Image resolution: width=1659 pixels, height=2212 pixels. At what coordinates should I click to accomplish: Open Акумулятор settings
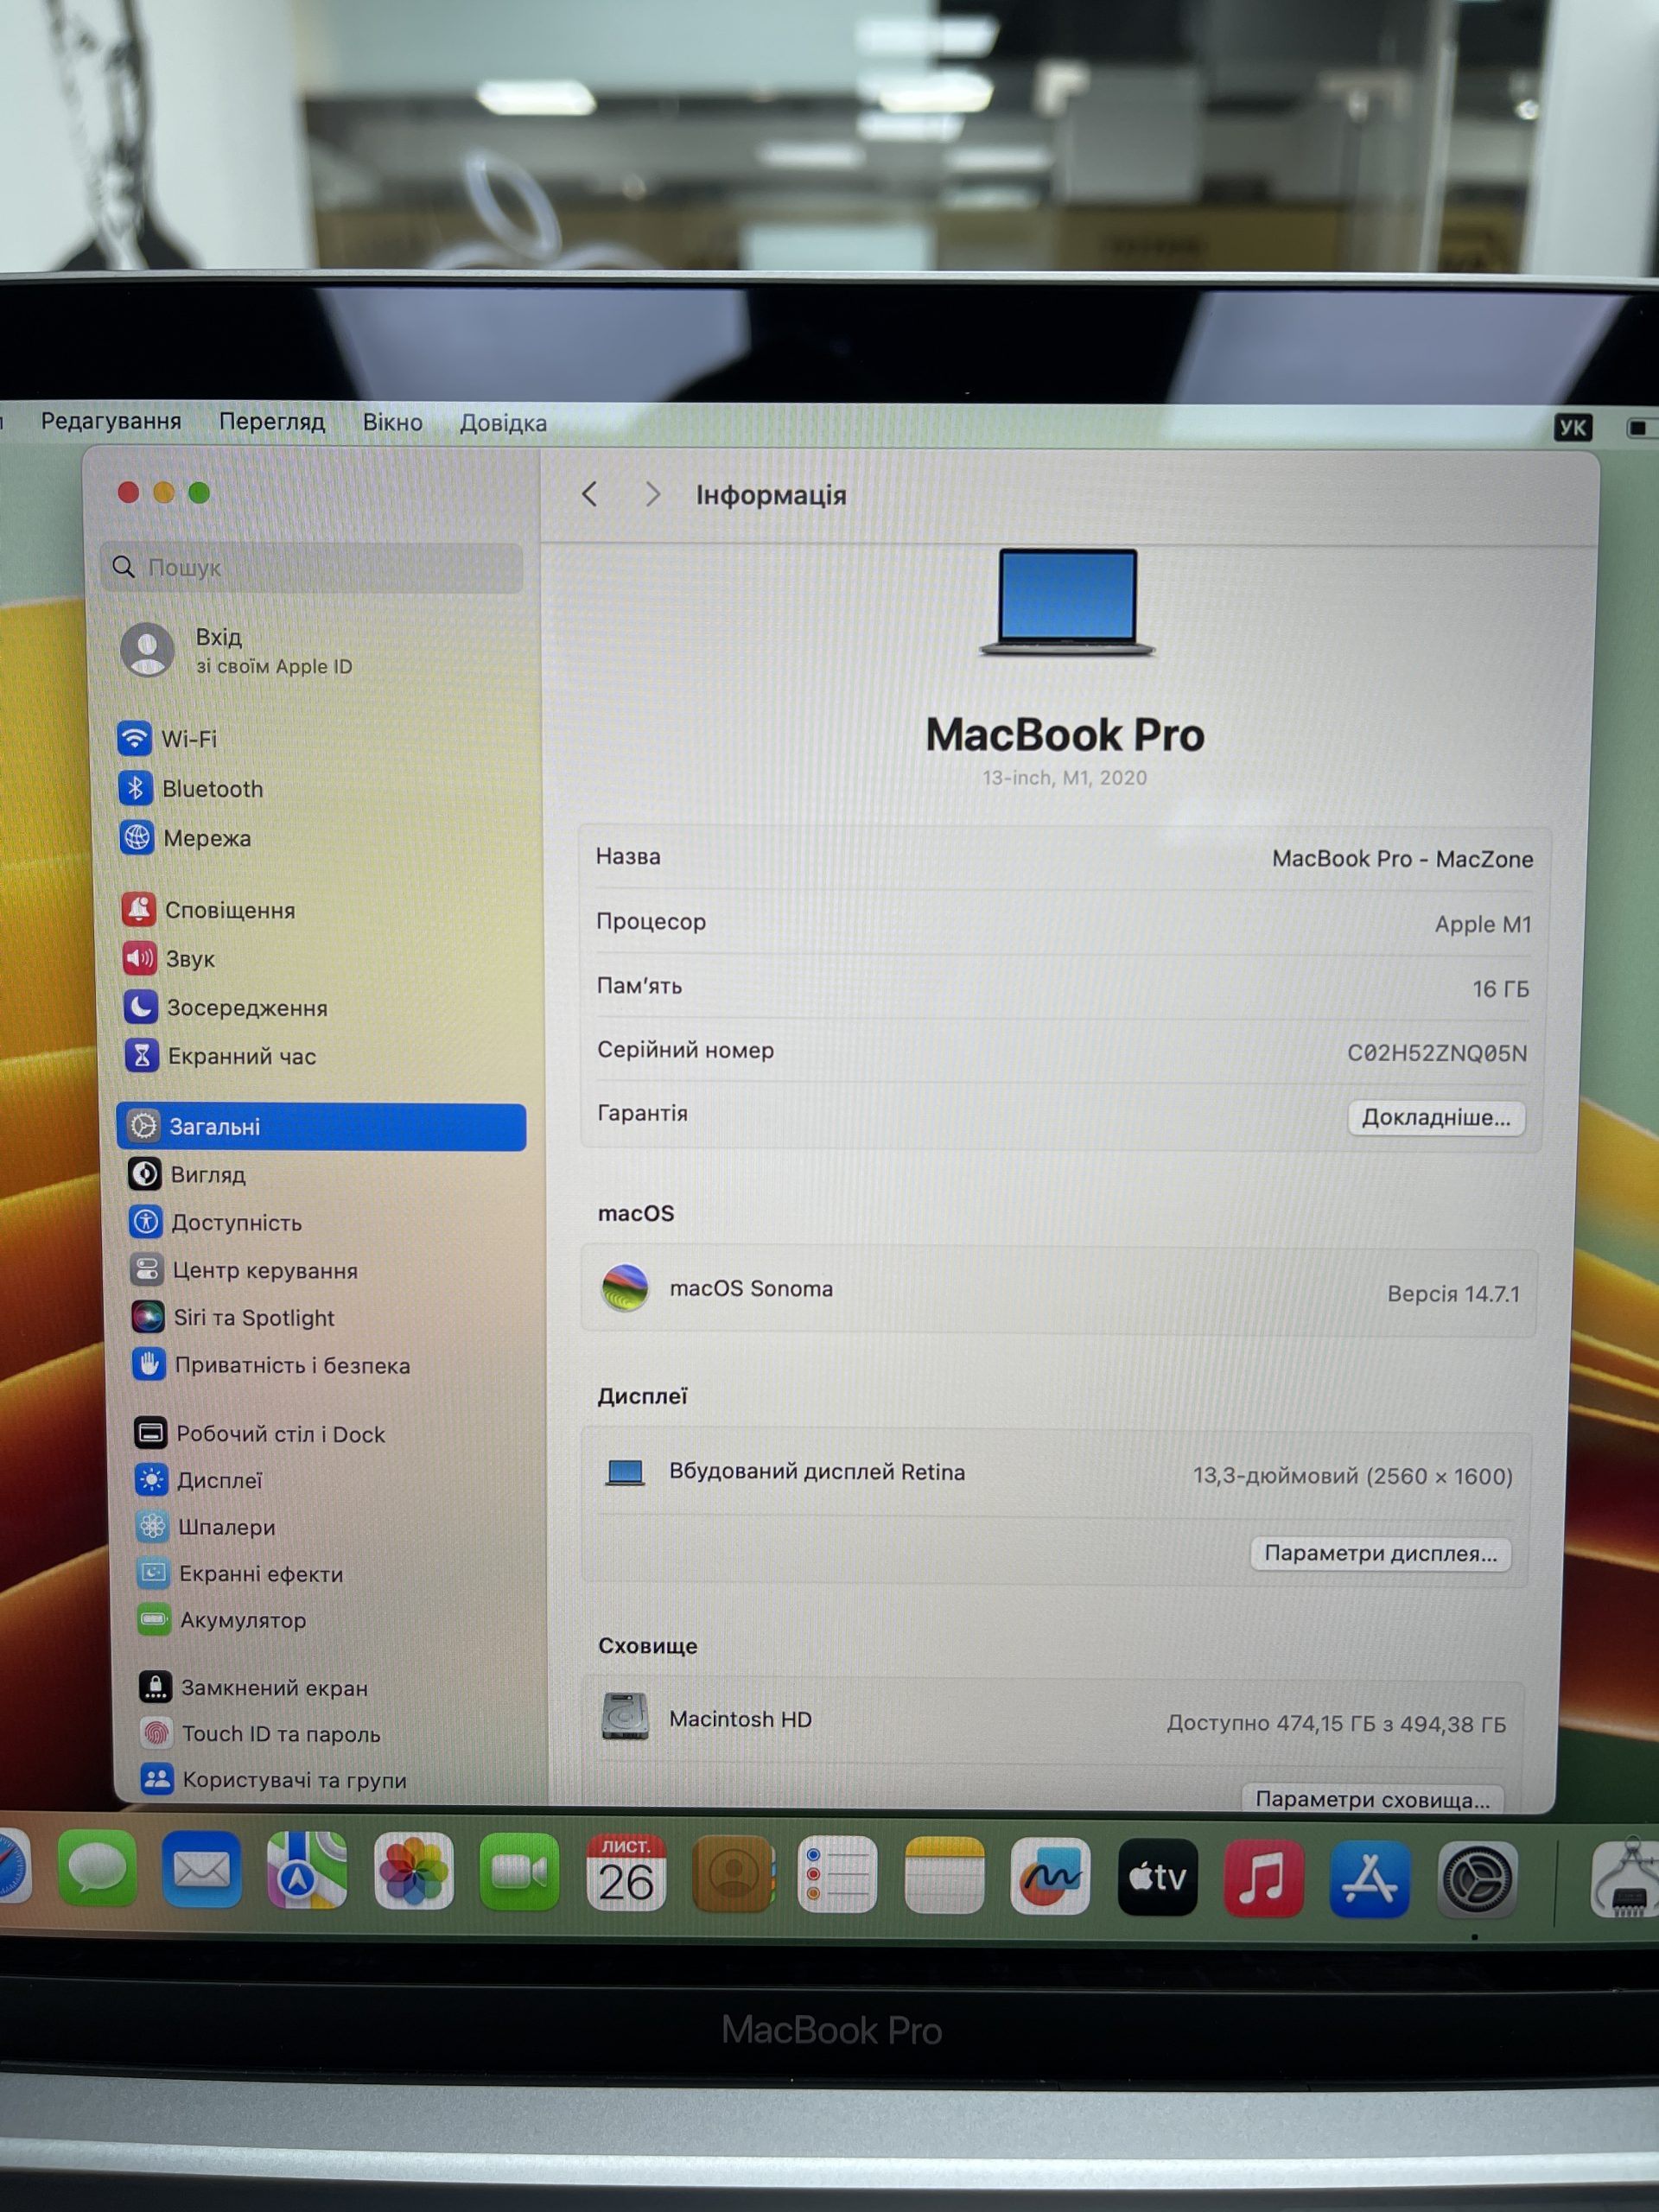pos(222,1620)
